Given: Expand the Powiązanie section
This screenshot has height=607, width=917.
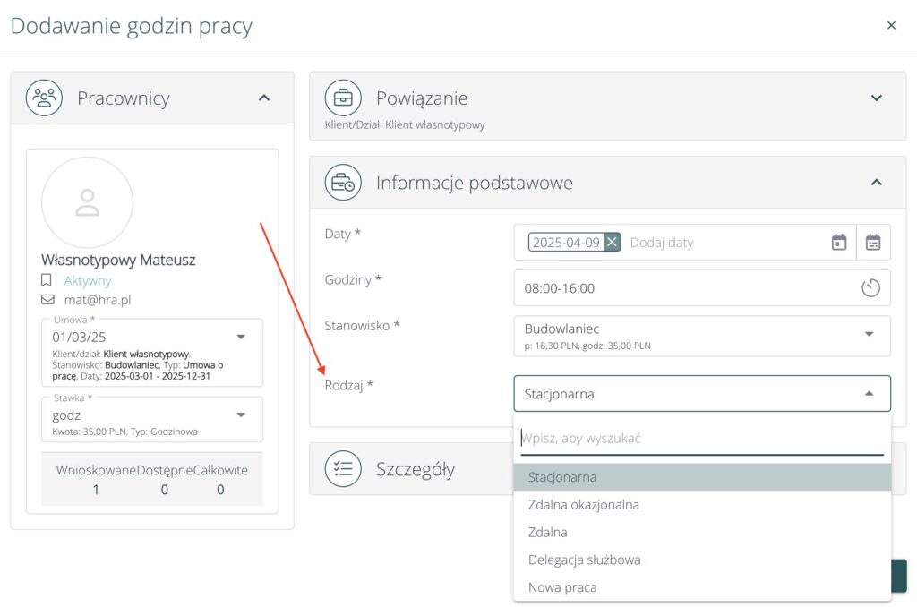Looking at the screenshot, I should click(x=877, y=98).
